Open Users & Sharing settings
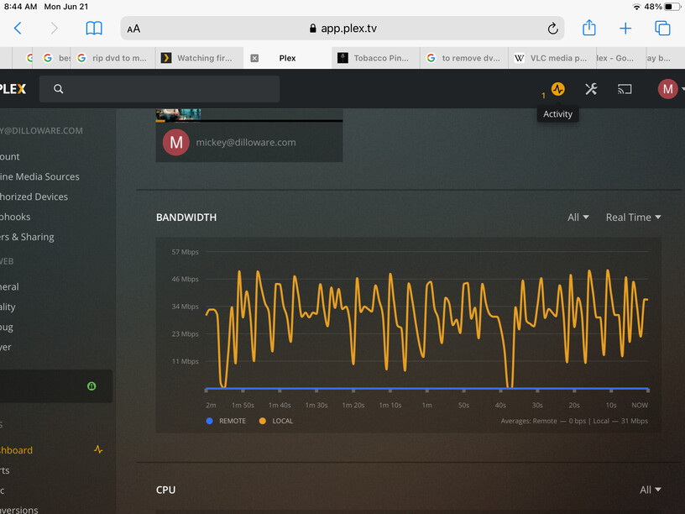 27,237
